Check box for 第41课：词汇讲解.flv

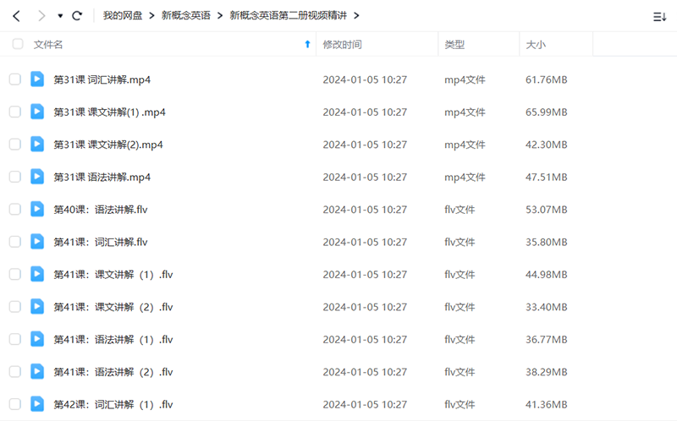pyautogui.click(x=15, y=242)
